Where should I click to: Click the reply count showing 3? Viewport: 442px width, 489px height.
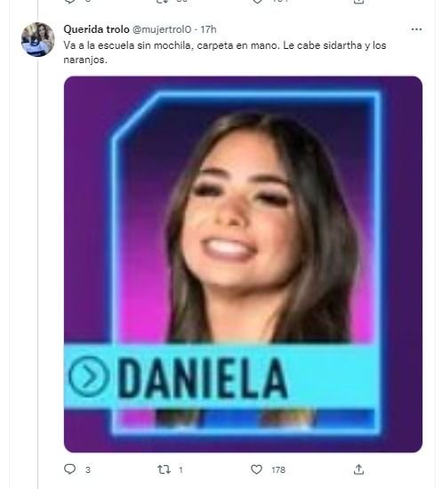tap(88, 469)
